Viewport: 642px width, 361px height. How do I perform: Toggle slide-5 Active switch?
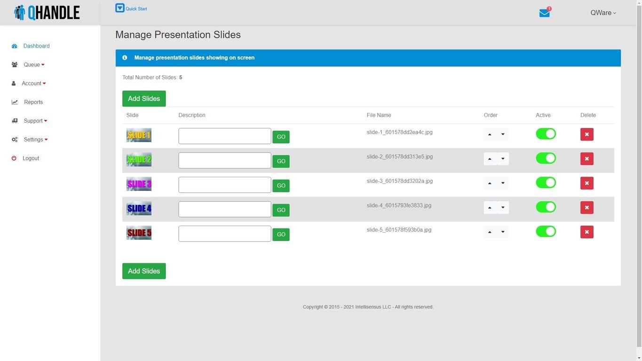coord(546,232)
